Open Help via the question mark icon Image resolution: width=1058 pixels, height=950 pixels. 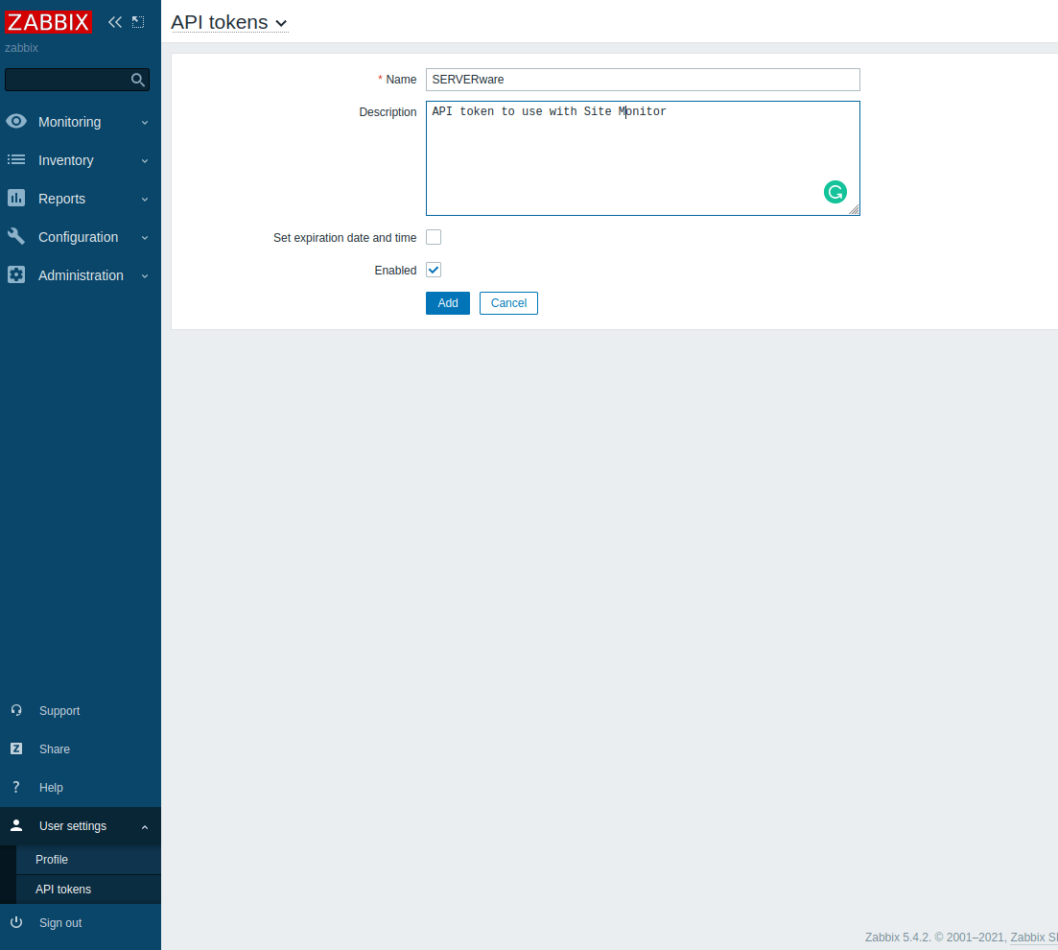pos(15,787)
